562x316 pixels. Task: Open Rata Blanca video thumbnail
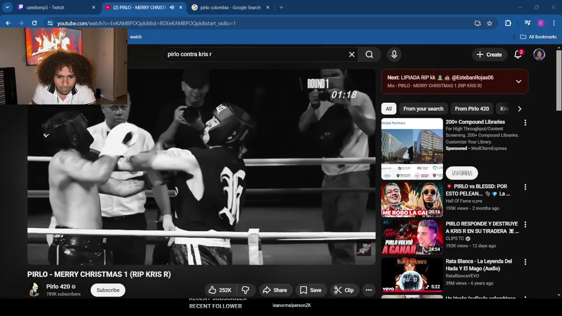coord(412,275)
